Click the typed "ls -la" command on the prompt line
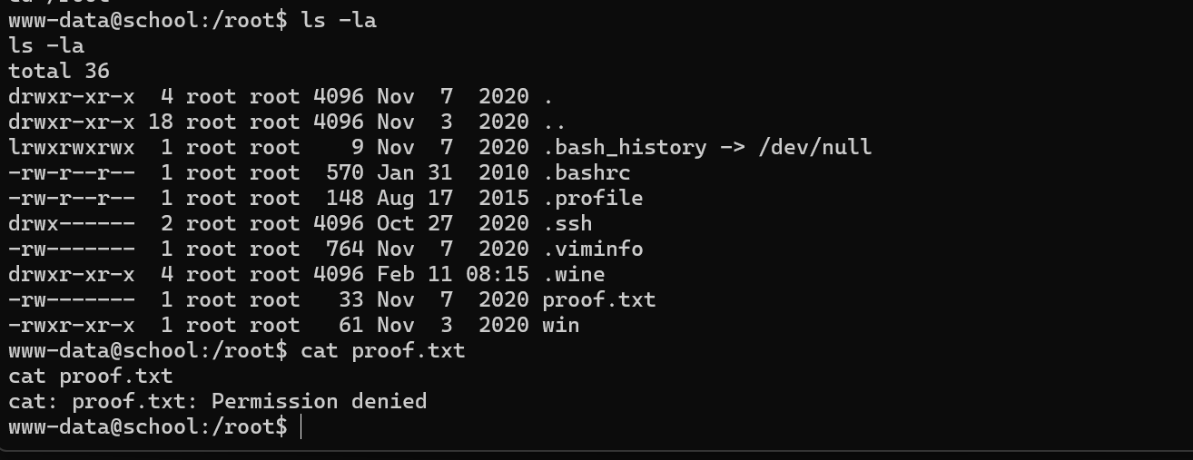The height and width of the screenshot is (460, 1193). click(339, 20)
